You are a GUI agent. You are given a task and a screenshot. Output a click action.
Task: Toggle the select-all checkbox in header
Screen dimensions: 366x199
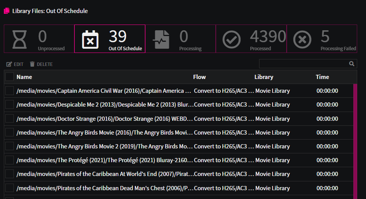click(10, 77)
